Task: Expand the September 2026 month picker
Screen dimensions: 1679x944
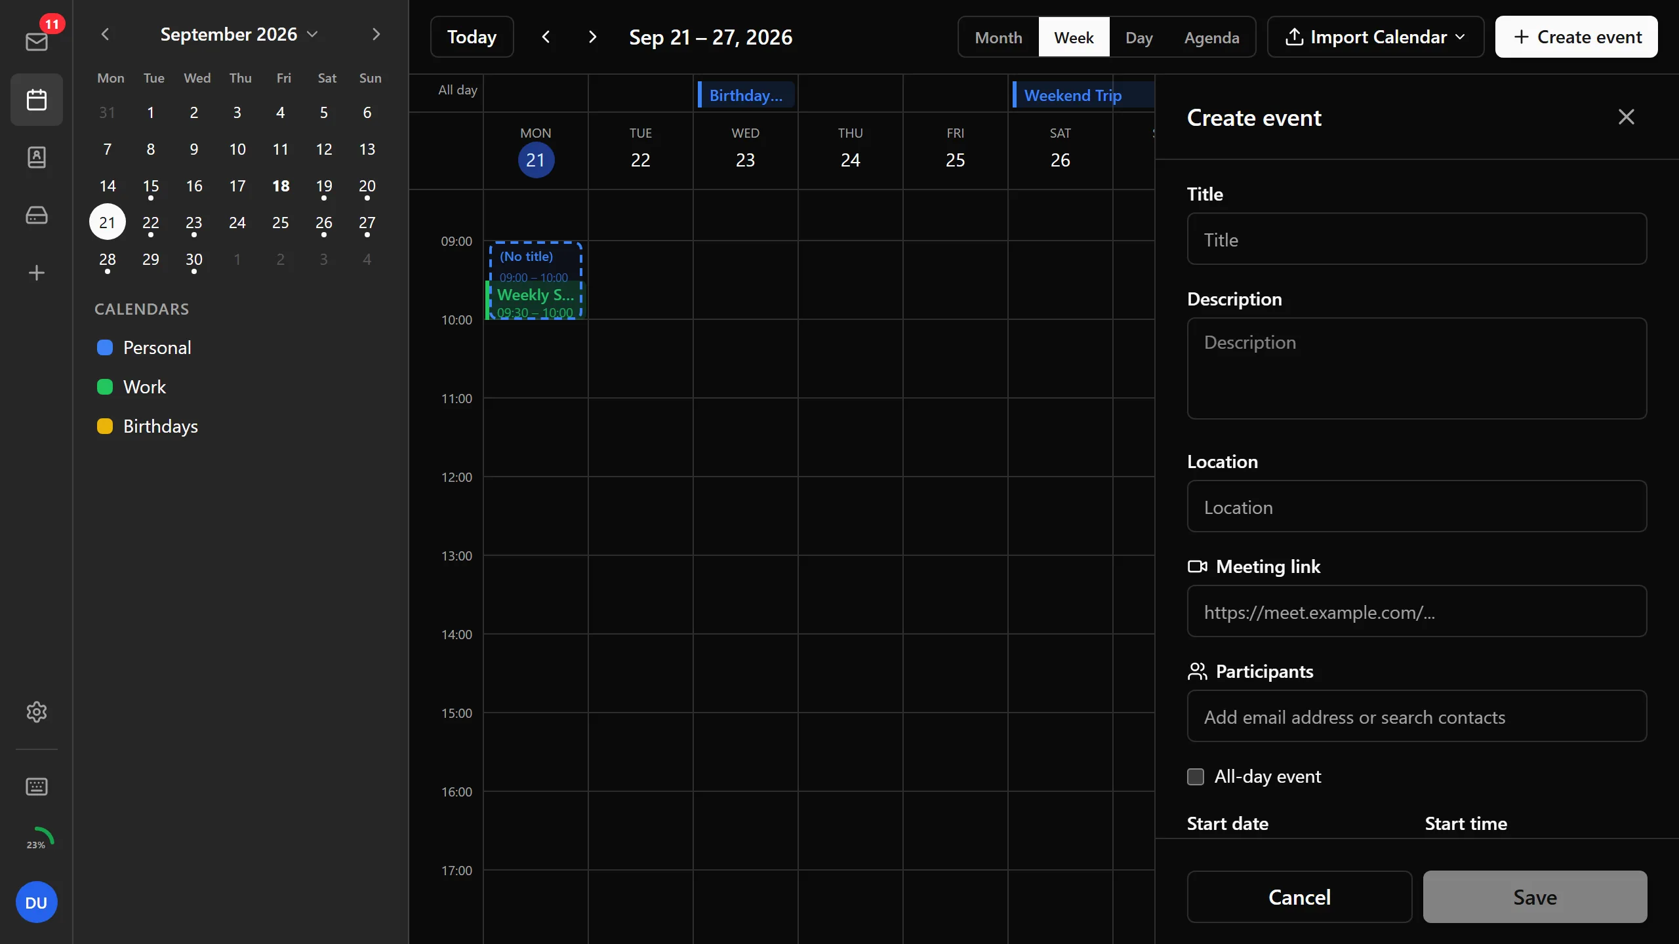Action: click(239, 34)
